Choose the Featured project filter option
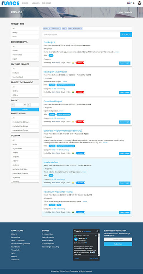Screen dimensions: 143x274 click(x=25, y=73)
